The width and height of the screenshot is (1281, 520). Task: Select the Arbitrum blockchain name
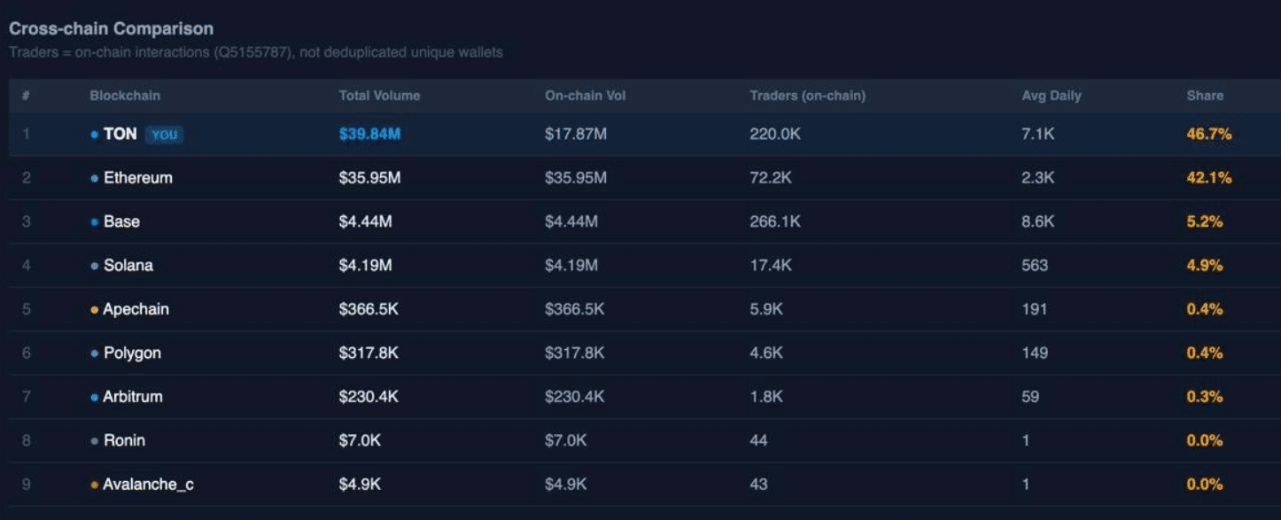(133, 397)
